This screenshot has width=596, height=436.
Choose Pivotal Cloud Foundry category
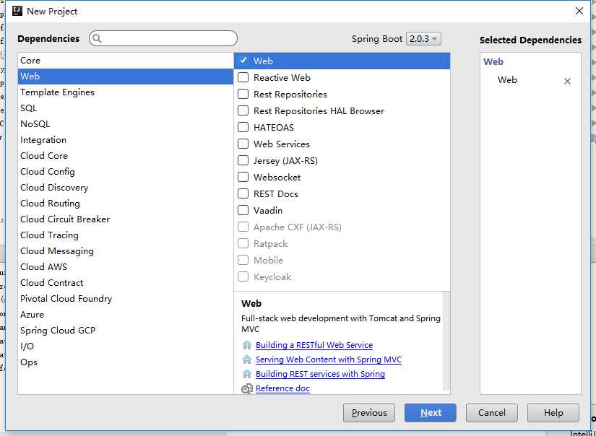[x=126, y=299]
